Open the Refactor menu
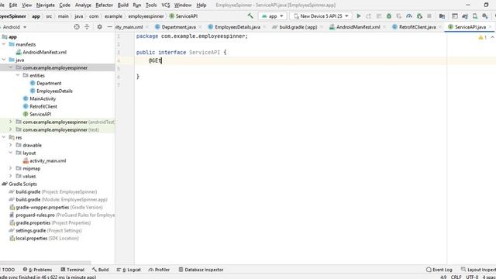496x279 pixels. [104, 5]
